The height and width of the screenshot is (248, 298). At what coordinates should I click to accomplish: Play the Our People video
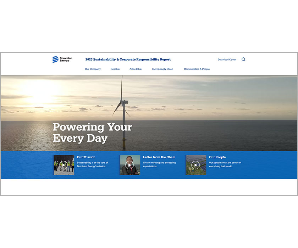(195, 165)
